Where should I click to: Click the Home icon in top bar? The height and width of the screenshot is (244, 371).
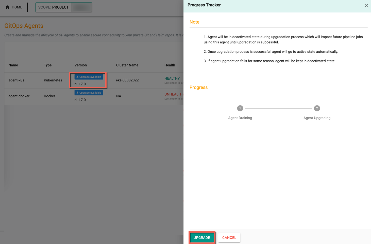pos(7,7)
